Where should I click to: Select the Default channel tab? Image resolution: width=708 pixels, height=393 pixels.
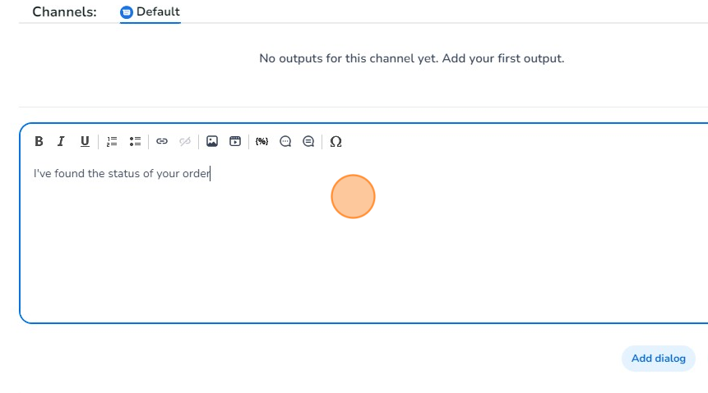[157, 12]
